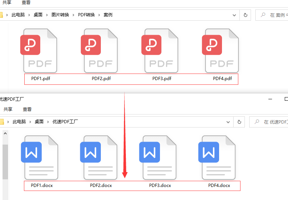Expand chevron after 桌面 in 优速PDF工厂 window
The height and width of the screenshot is (200, 288).
(48, 122)
